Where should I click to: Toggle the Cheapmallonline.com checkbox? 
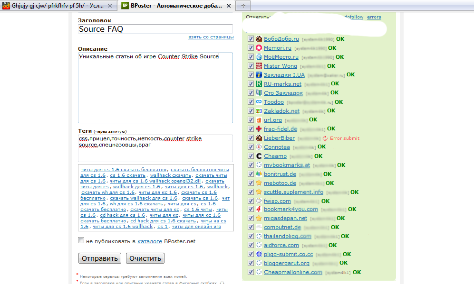coord(251,272)
